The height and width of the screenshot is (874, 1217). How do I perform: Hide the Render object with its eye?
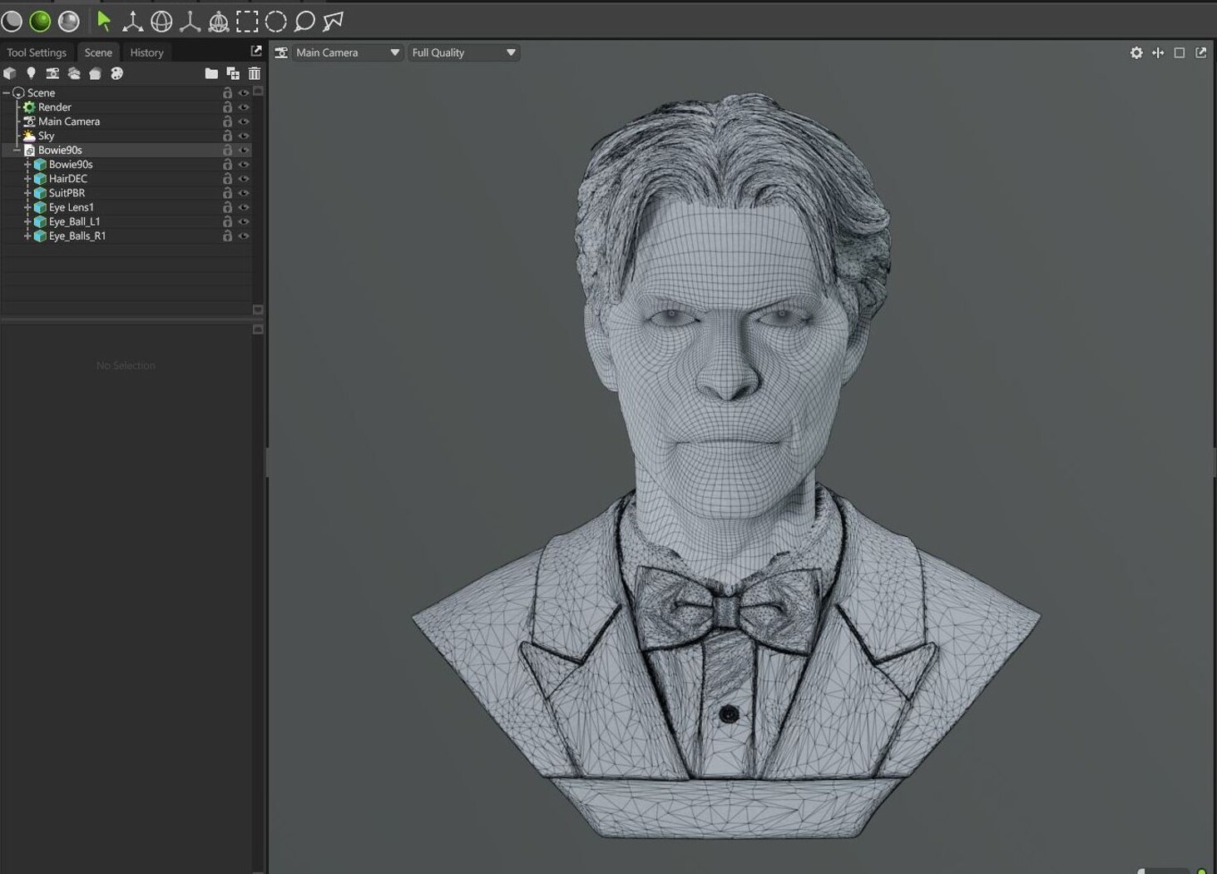click(244, 107)
